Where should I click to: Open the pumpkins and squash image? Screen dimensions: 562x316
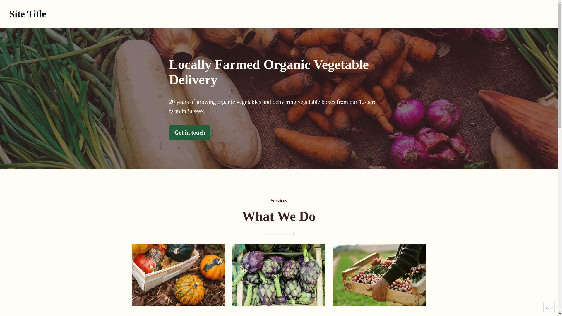point(178,275)
